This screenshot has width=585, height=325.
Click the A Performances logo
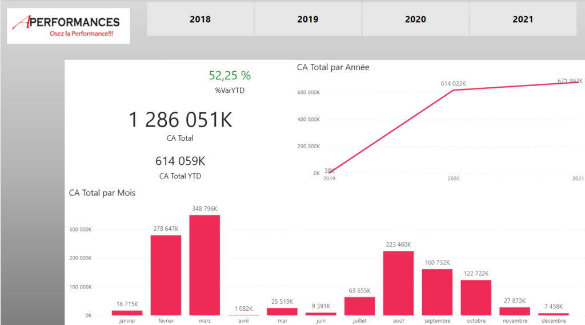pos(69,26)
